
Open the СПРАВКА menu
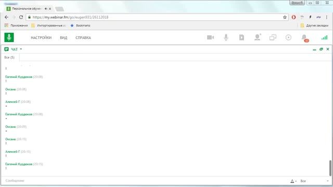click(x=83, y=37)
